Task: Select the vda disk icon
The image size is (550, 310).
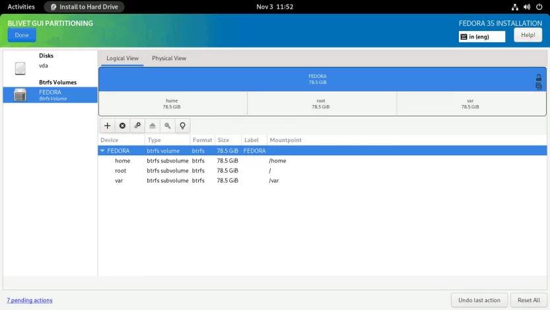Action: pyautogui.click(x=20, y=68)
